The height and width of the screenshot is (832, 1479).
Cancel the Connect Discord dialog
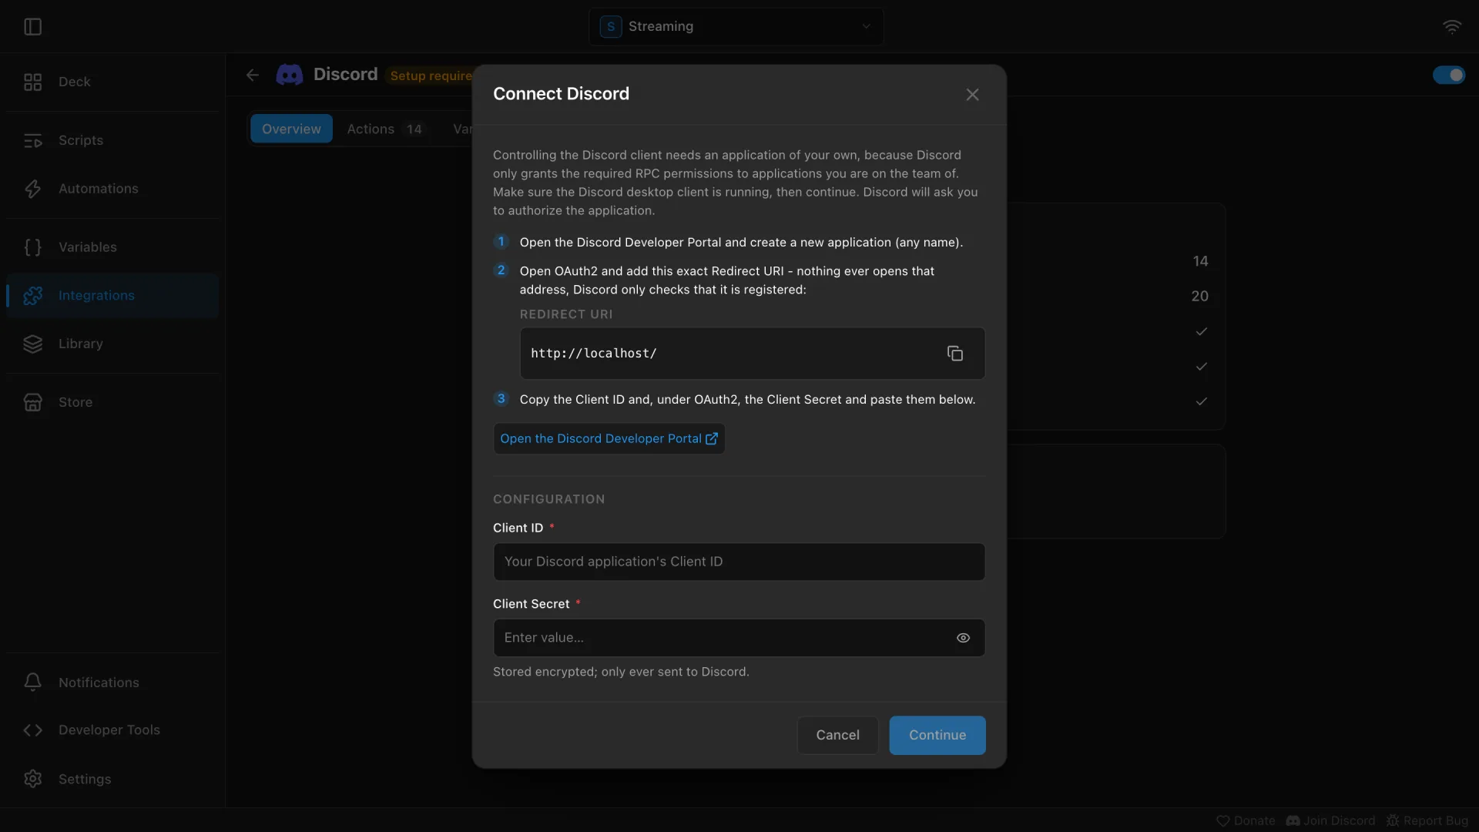pos(837,735)
